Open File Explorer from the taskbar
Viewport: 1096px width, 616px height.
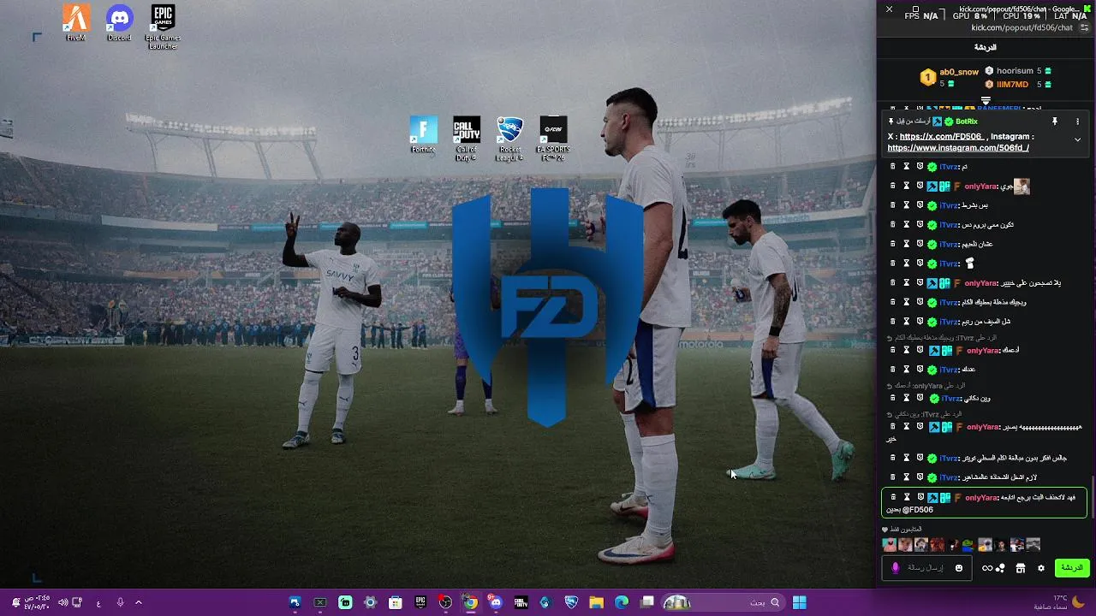[x=596, y=602]
